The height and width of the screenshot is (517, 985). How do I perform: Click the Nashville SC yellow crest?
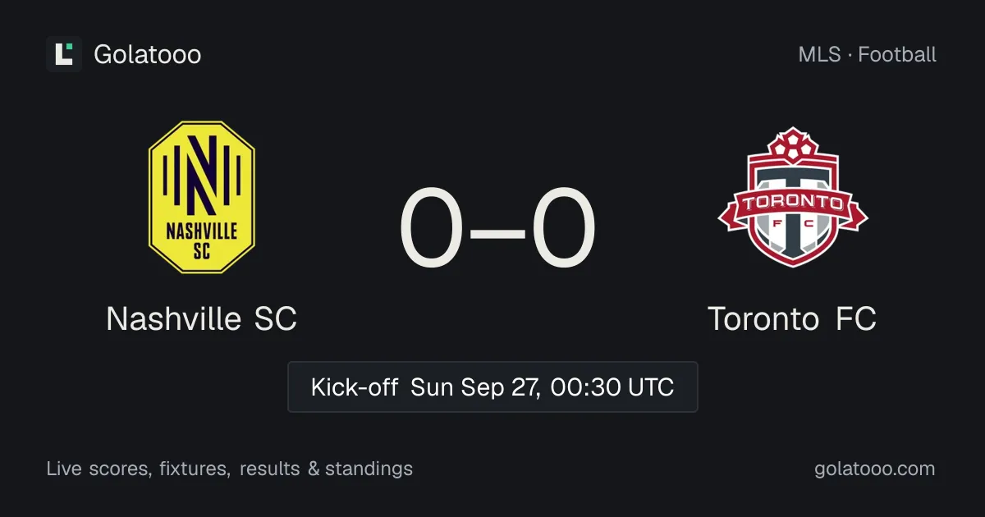202,197
